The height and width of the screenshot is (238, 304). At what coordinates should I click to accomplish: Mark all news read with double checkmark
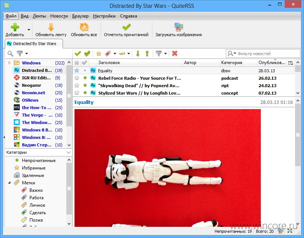point(88,54)
